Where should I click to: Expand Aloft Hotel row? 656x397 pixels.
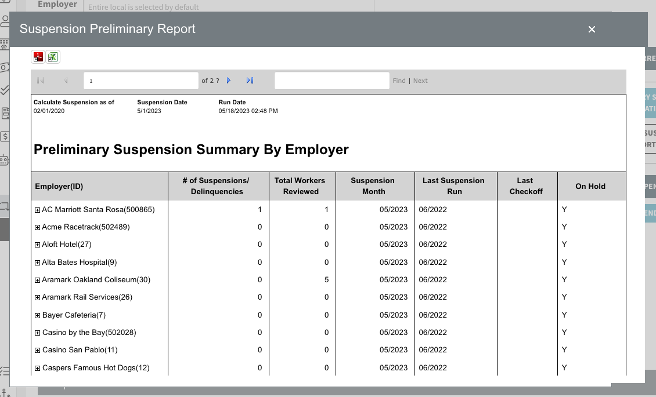point(37,245)
